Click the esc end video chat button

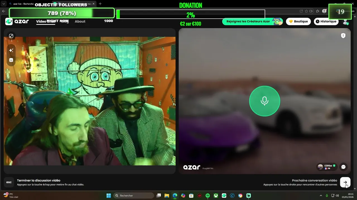click(x=9, y=182)
